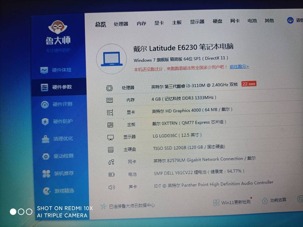Switch to the 显示器 tab
This screenshot has height=227, width=303.
click(x=197, y=22)
